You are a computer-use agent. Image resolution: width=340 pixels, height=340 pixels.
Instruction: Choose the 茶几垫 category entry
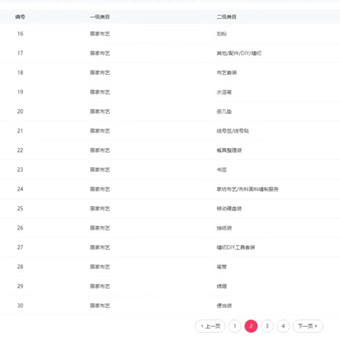tap(224, 111)
